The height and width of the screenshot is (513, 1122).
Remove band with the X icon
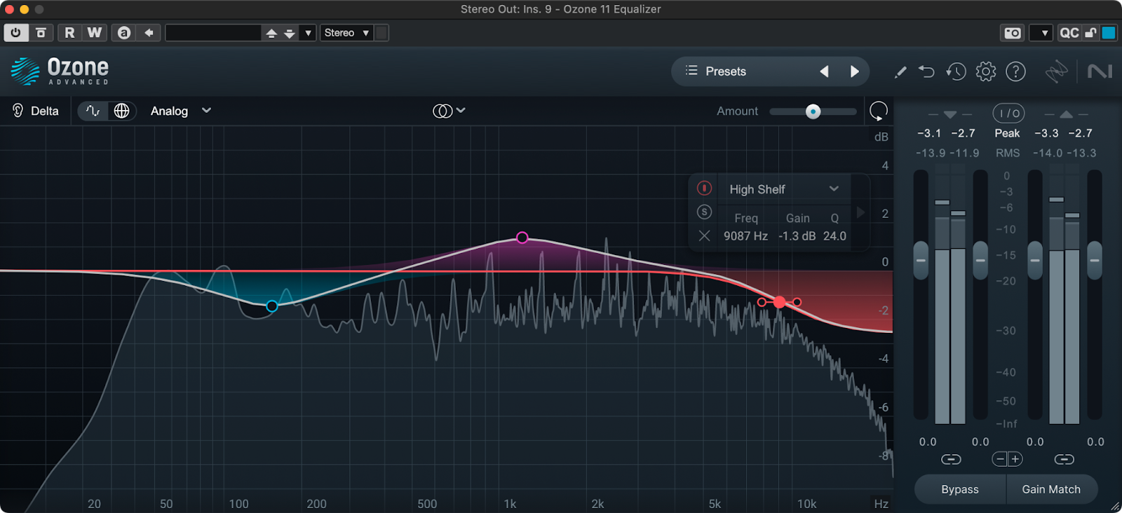tap(704, 236)
